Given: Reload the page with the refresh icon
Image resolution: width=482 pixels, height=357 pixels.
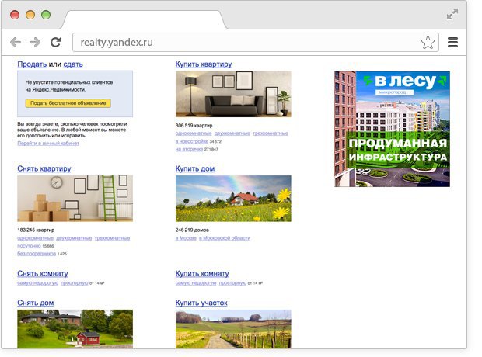Looking at the screenshot, I should (55, 43).
